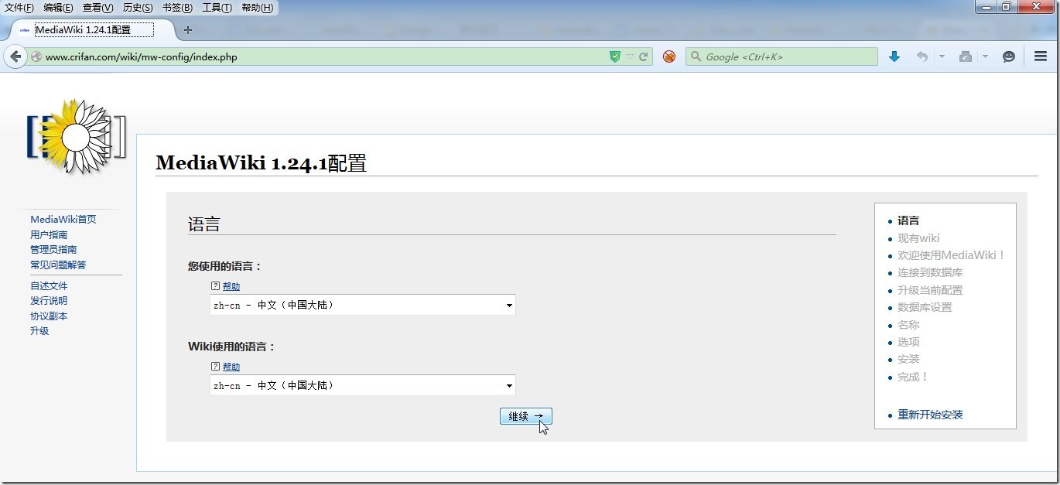Open the 管理员指南 sidebar link
Screen dimensions: 1060x485
click(53, 249)
